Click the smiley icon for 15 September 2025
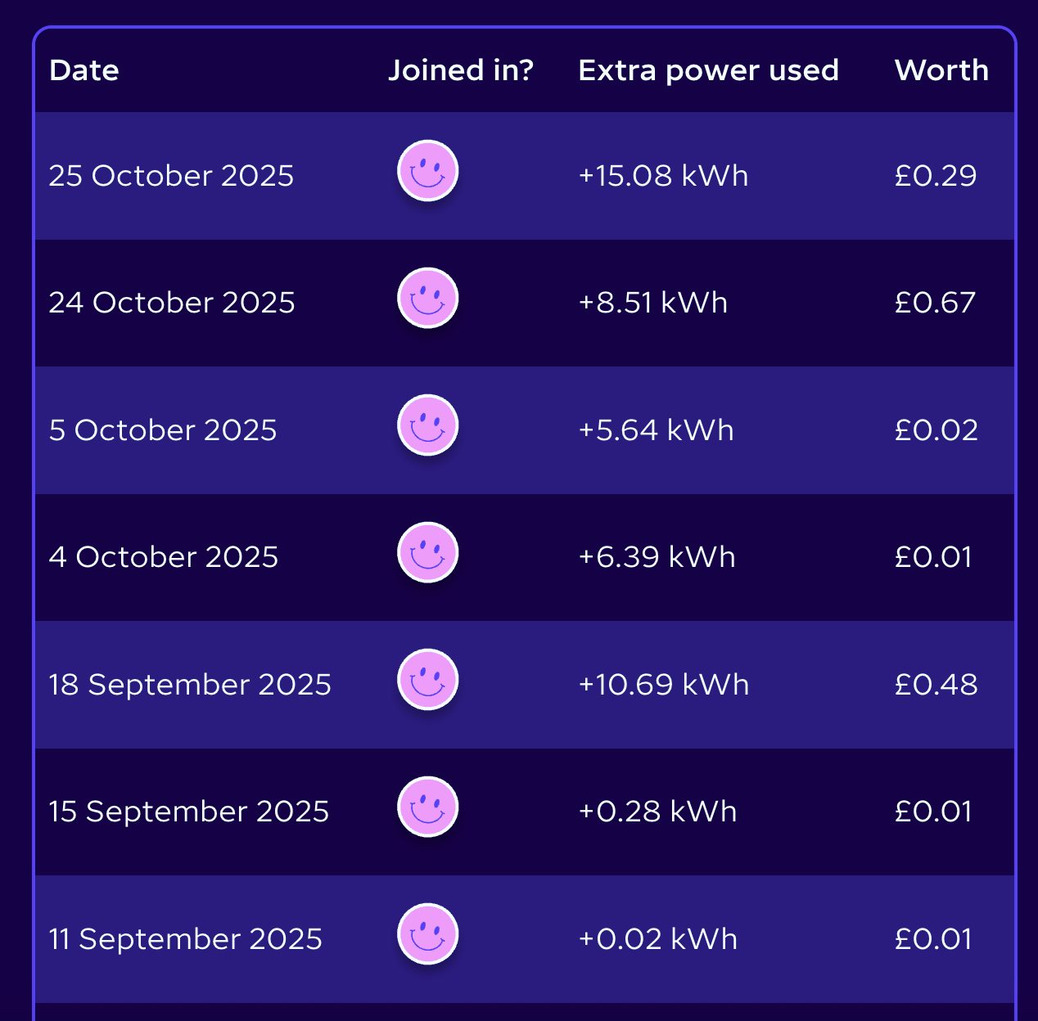This screenshot has height=1021, width=1038. click(x=427, y=807)
